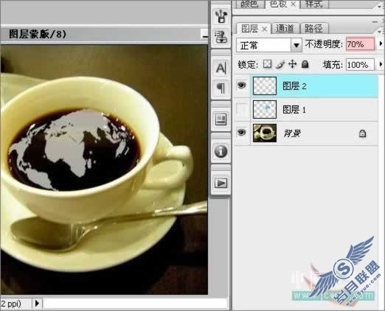Switch to the 路径 tab

[x=313, y=29]
